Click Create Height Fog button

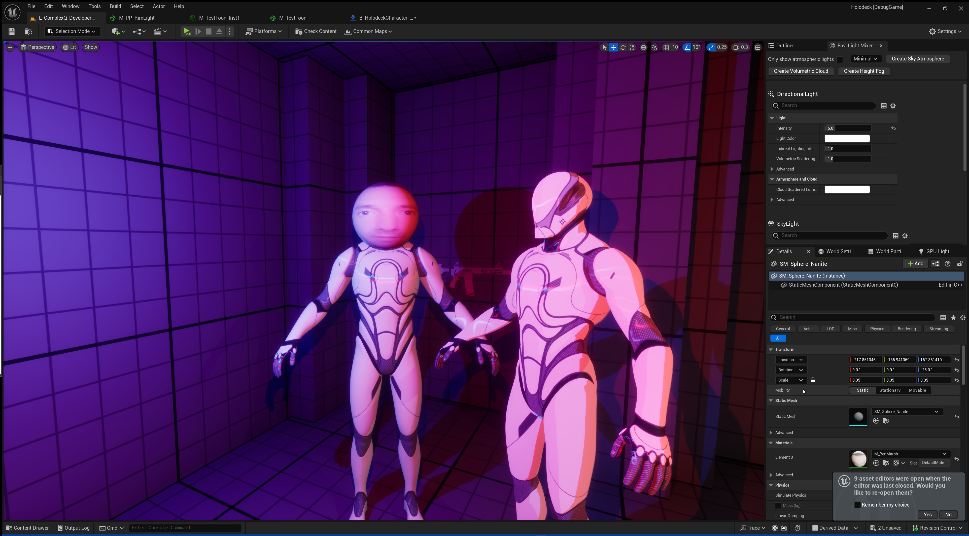tap(864, 72)
